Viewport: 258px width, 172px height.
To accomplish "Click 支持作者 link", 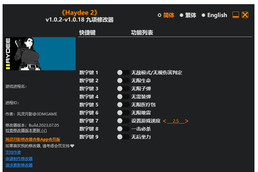I will coord(13,152).
